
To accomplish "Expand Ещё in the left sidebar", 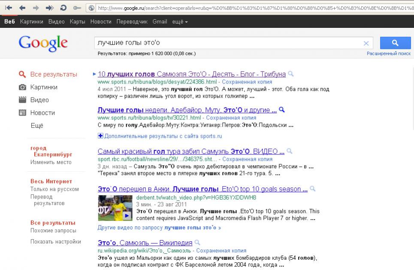I will [37, 126].
